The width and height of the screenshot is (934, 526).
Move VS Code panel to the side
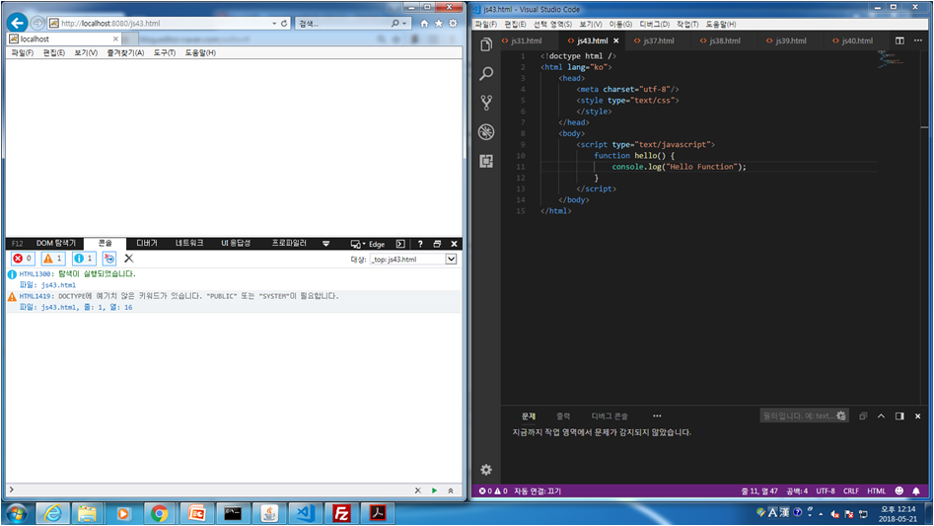(899, 415)
